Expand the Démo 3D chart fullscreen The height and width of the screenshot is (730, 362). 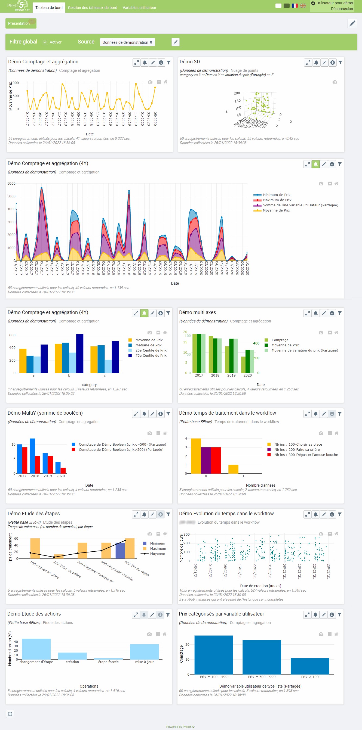pos(308,63)
